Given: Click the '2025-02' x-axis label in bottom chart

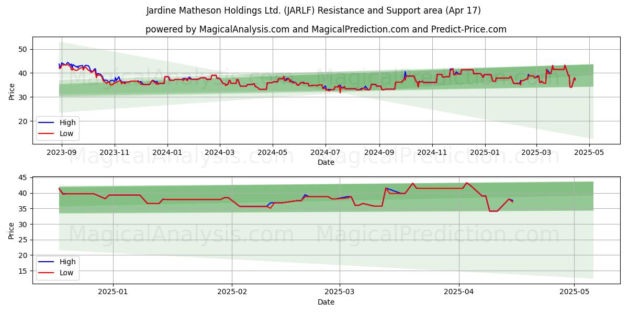Looking at the screenshot, I should 232,293.
